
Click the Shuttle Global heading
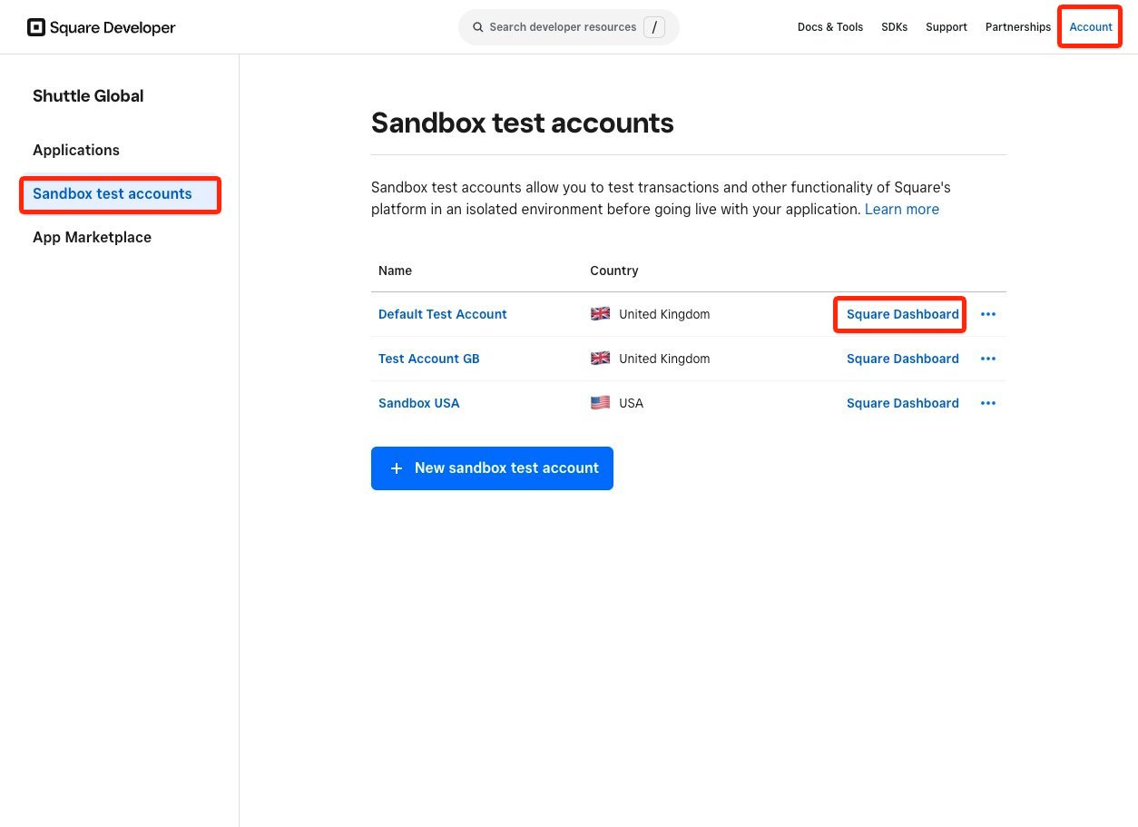pyautogui.click(x=88, y=96)
